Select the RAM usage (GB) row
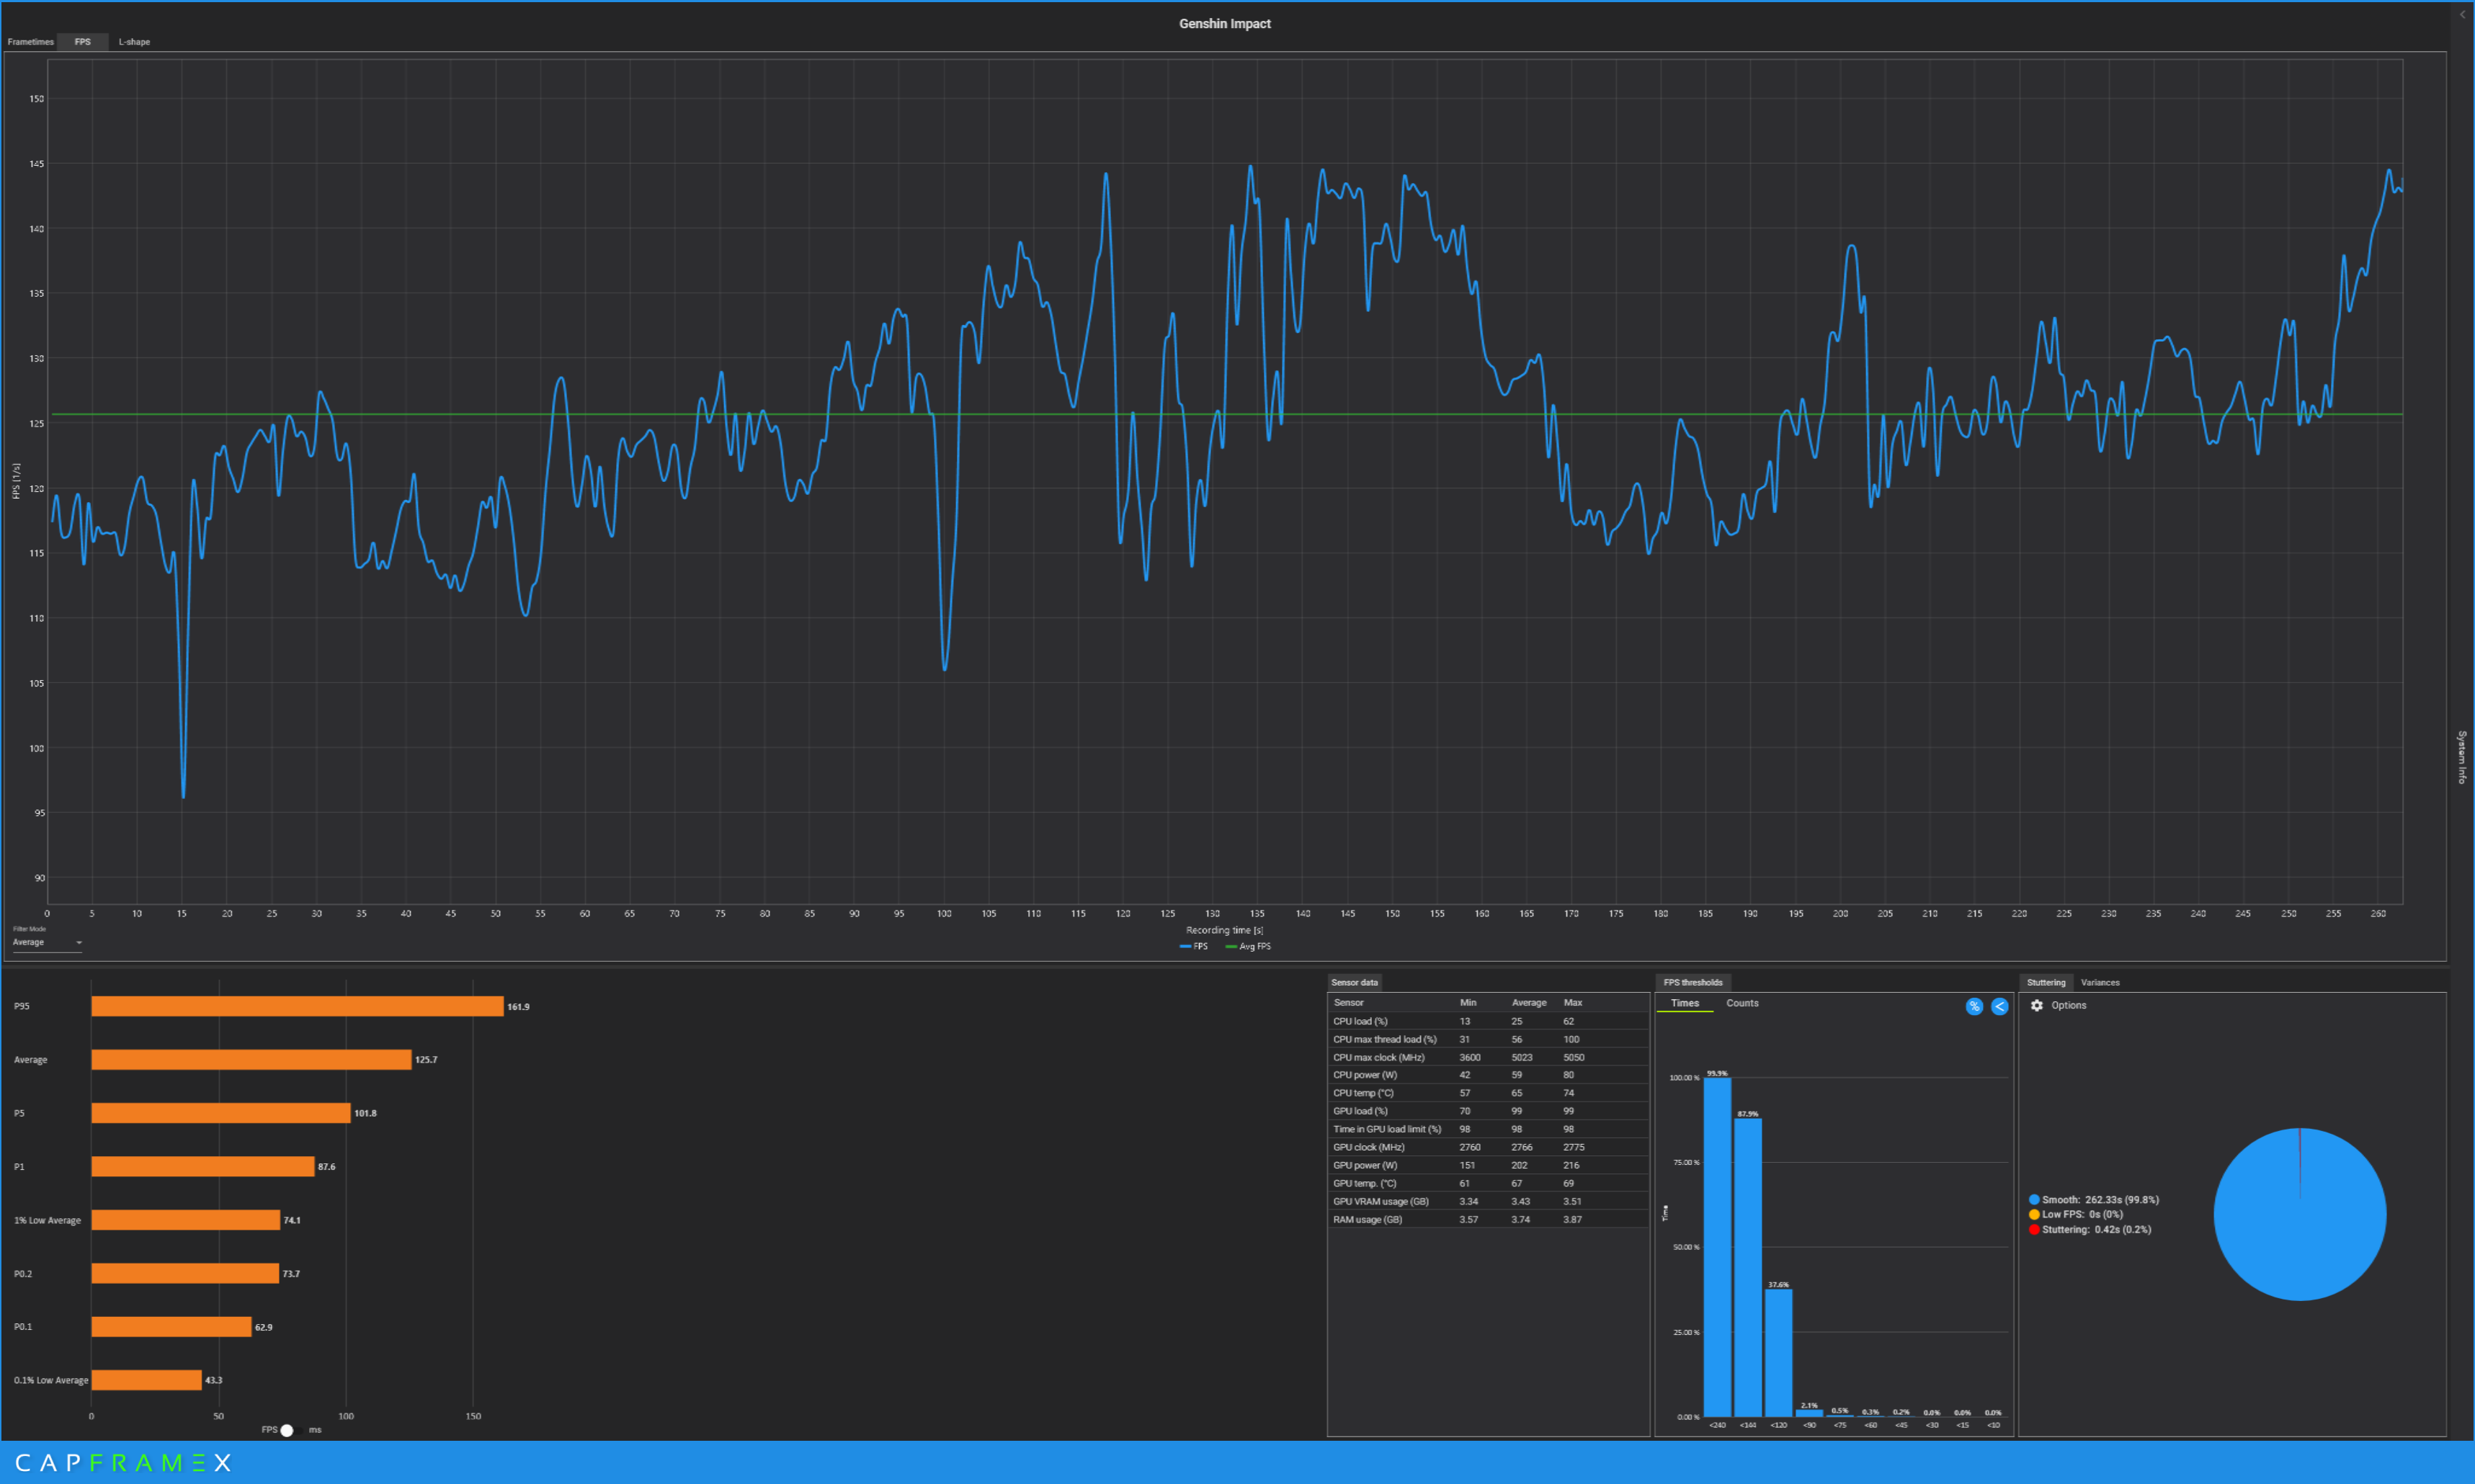 (x=1488, y=1219)
